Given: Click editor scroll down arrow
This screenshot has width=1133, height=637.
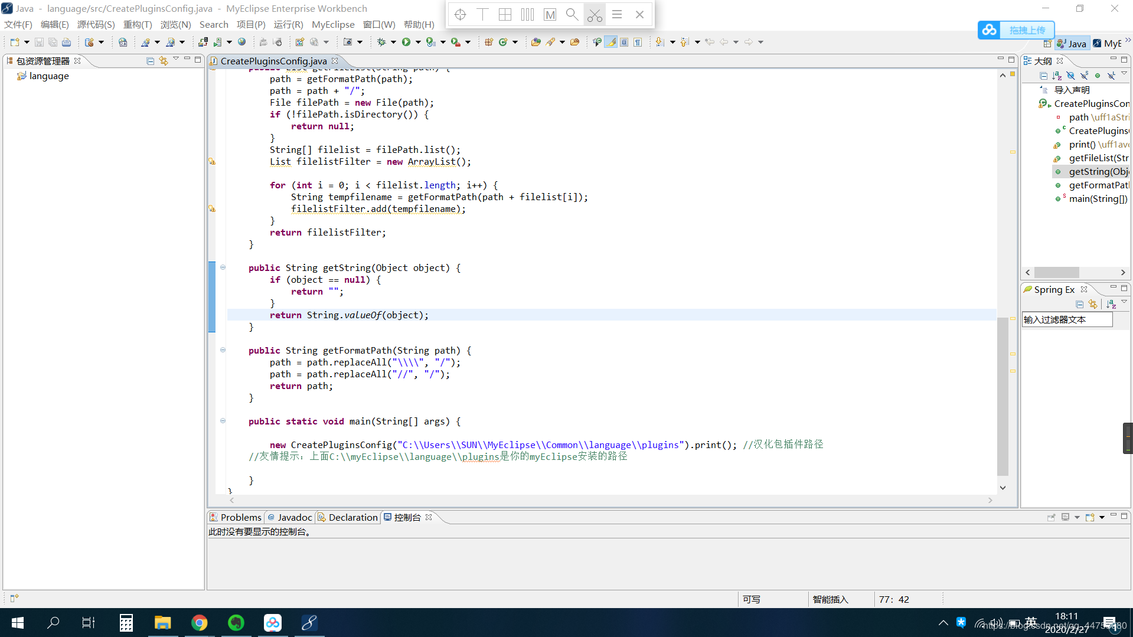Looking at the screenshot, I should 1003,488.
